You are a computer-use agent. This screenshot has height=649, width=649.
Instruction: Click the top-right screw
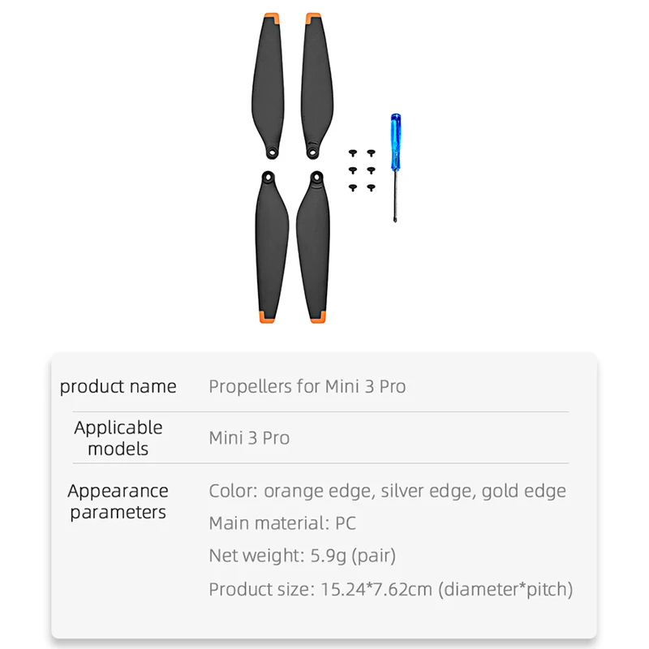coord(371,153)
